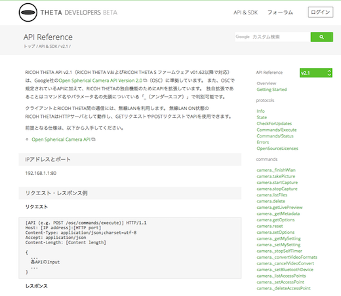Open the API & SDK menu
The width and height of the screenshot is (341, 296).
click(245, 12)
